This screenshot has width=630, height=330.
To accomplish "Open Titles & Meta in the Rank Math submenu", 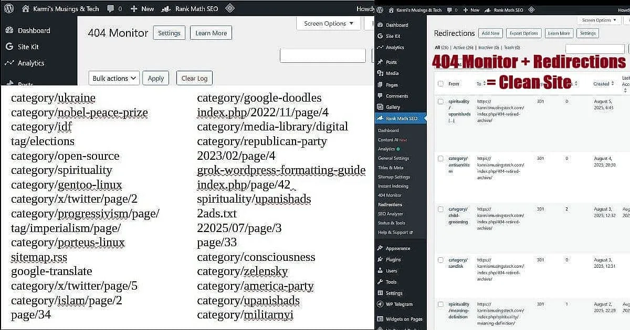I will (391, 168).
